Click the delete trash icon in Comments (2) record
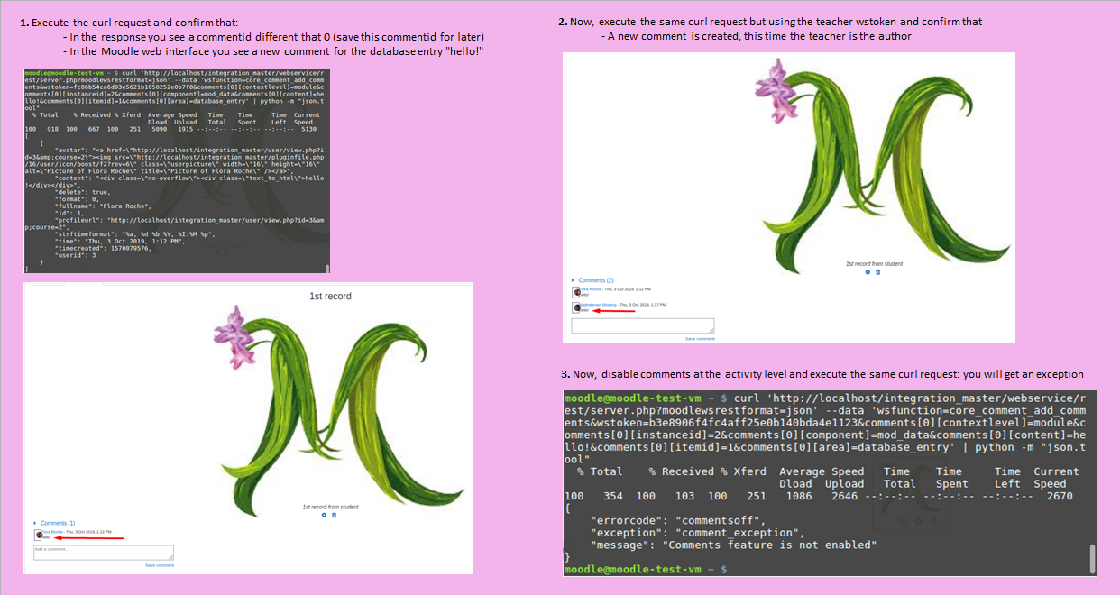Image resolution: width=1120 pixels, height=595 pixels. tap(877, 271)
